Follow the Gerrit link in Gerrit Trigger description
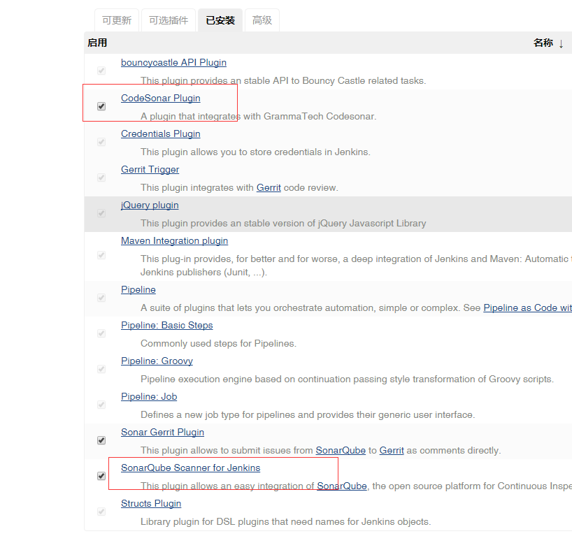The image size is (572, 550). [x=269, y=188]
